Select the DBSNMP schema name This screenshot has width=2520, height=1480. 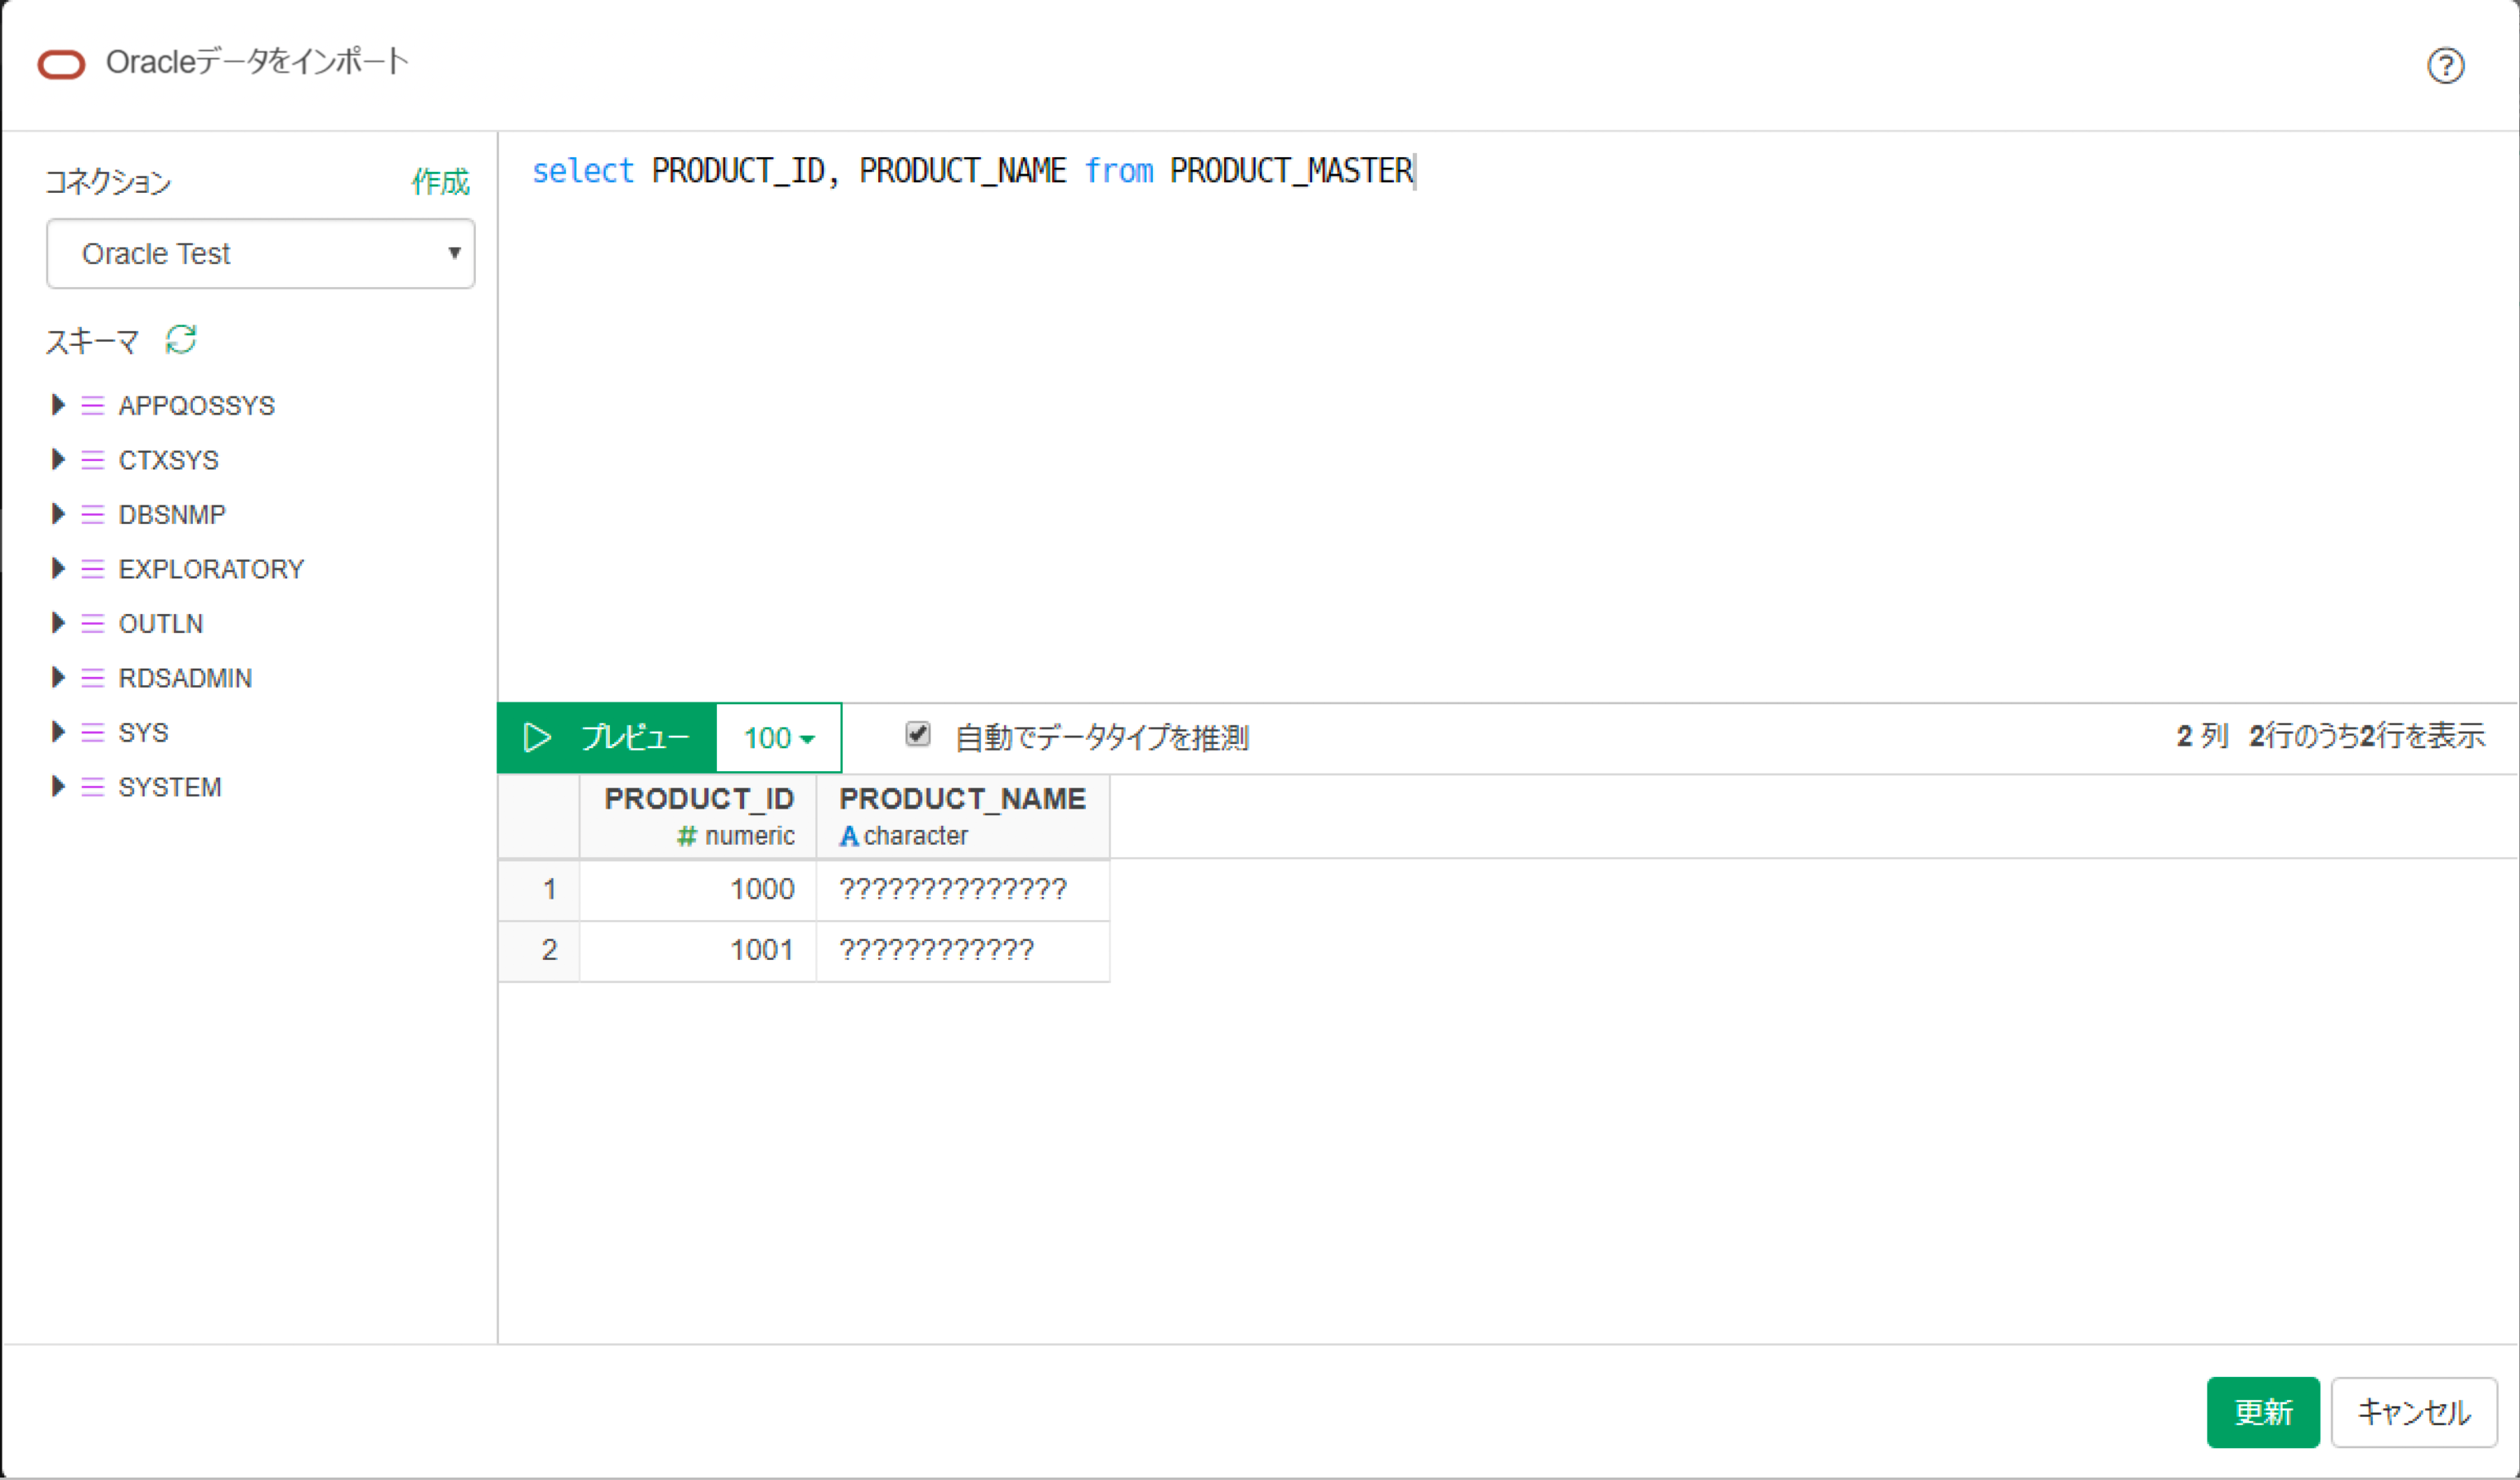[172, 515]
